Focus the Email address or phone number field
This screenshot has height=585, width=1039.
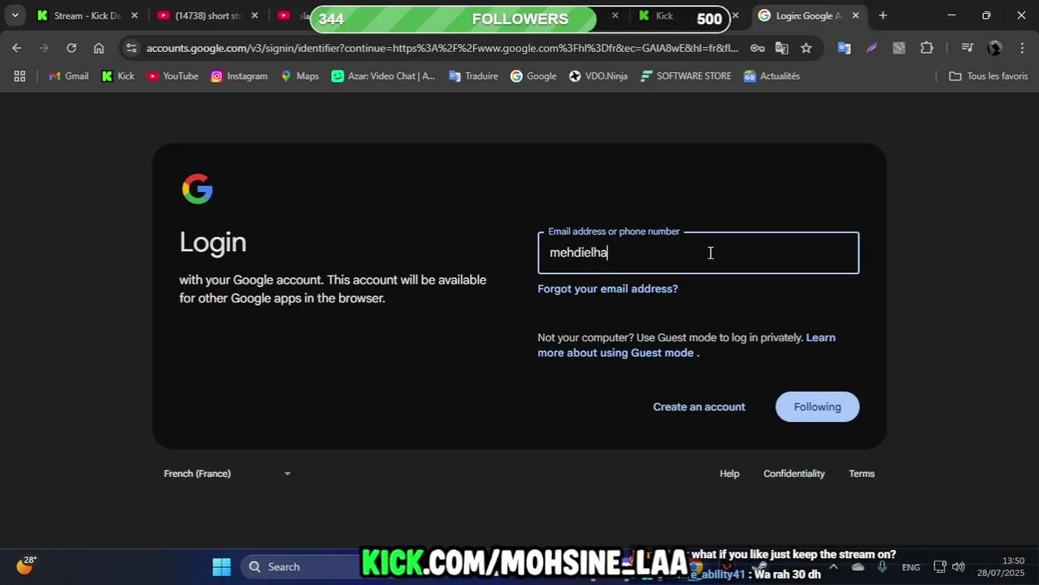point(698,253)
